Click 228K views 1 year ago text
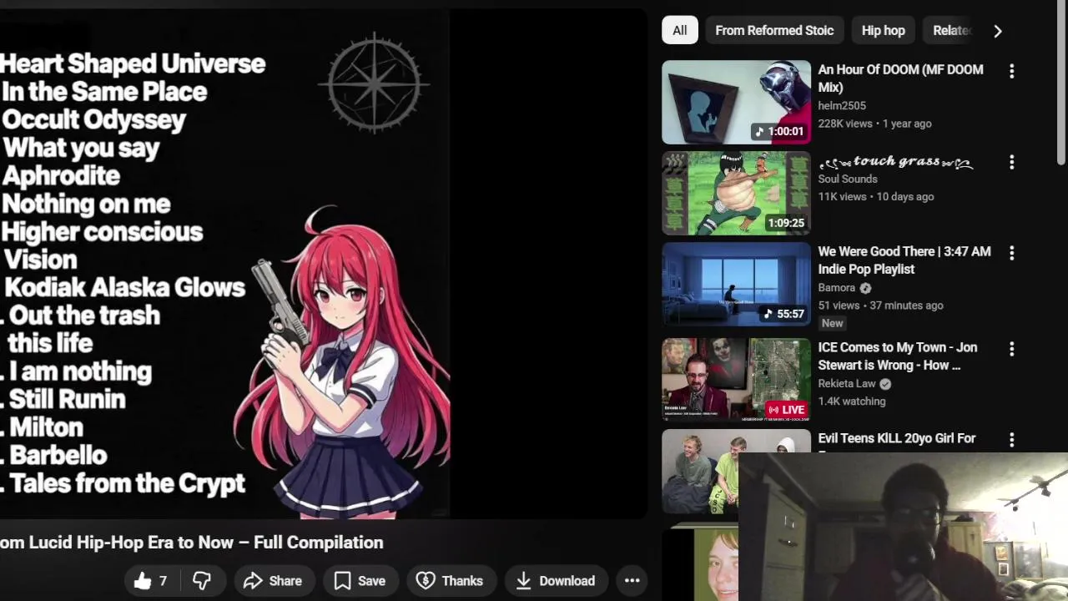Screen dimensions: 1068x601 tap(874, 124)
